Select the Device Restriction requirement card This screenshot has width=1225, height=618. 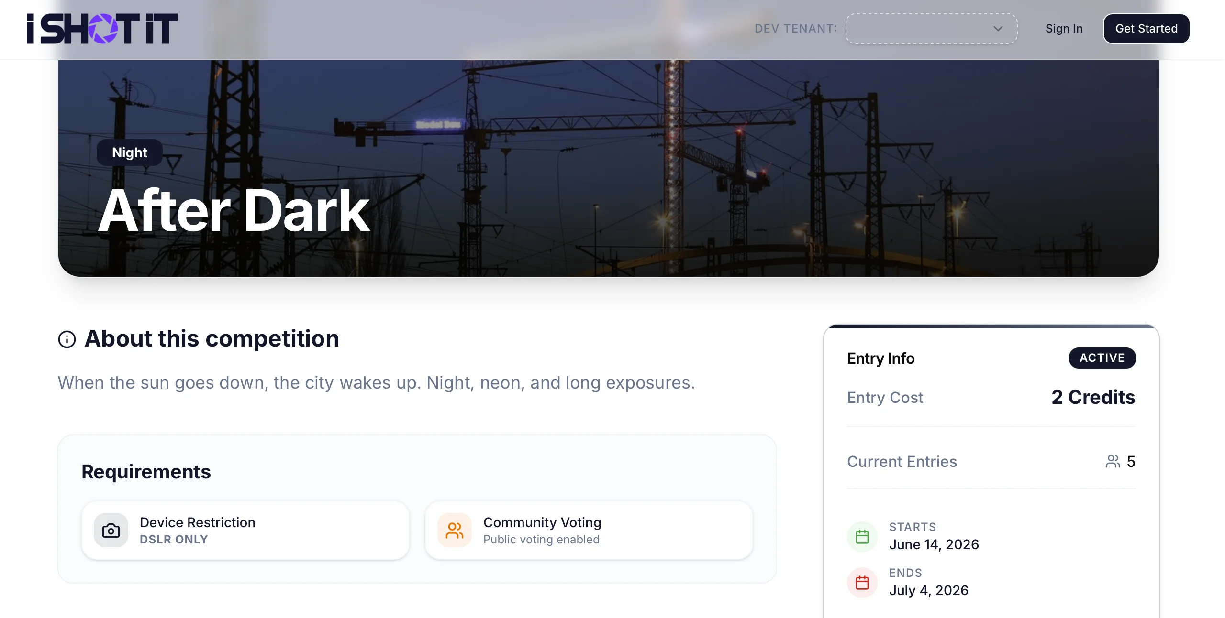tap(245, 530)
